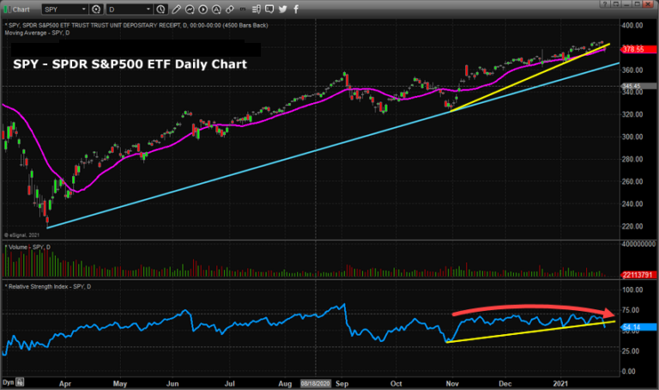This screenshot has height=390, width=659.
Task: Click the 400000000 volume axis label
Action: tap(638, 244)
